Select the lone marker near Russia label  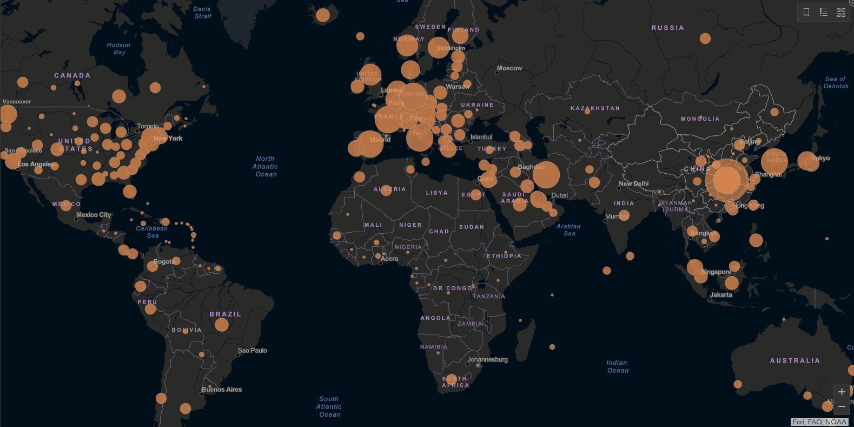705,38
